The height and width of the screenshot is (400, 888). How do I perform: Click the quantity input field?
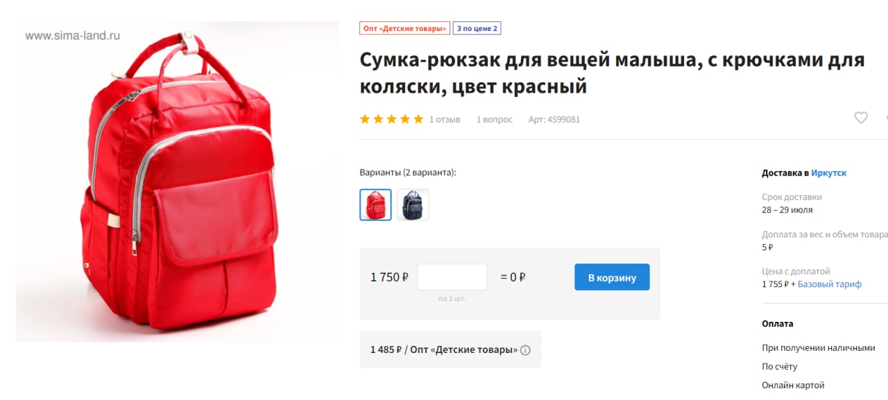pos(452,277)
